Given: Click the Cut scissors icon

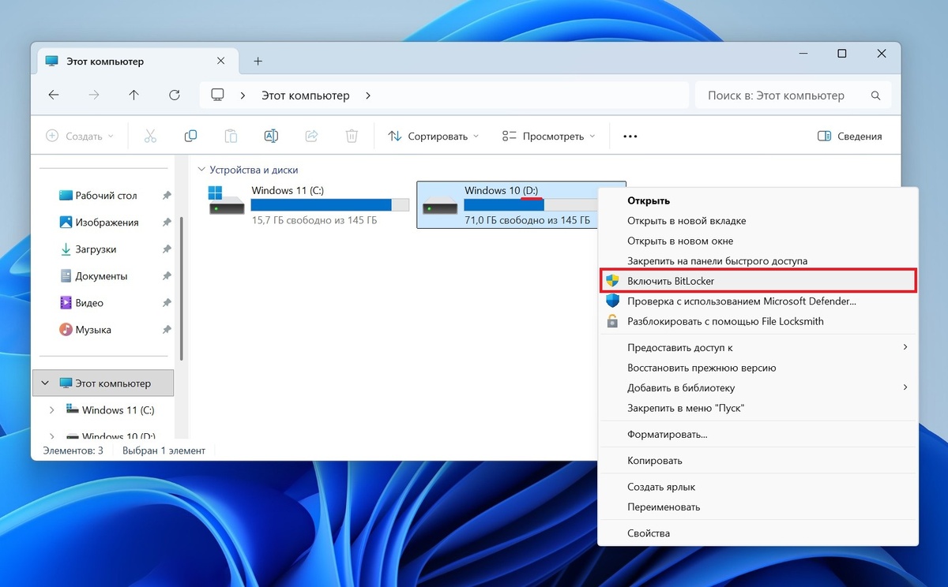Looking at the screenshot, I should pyautogui.click(x=150, y=136).
